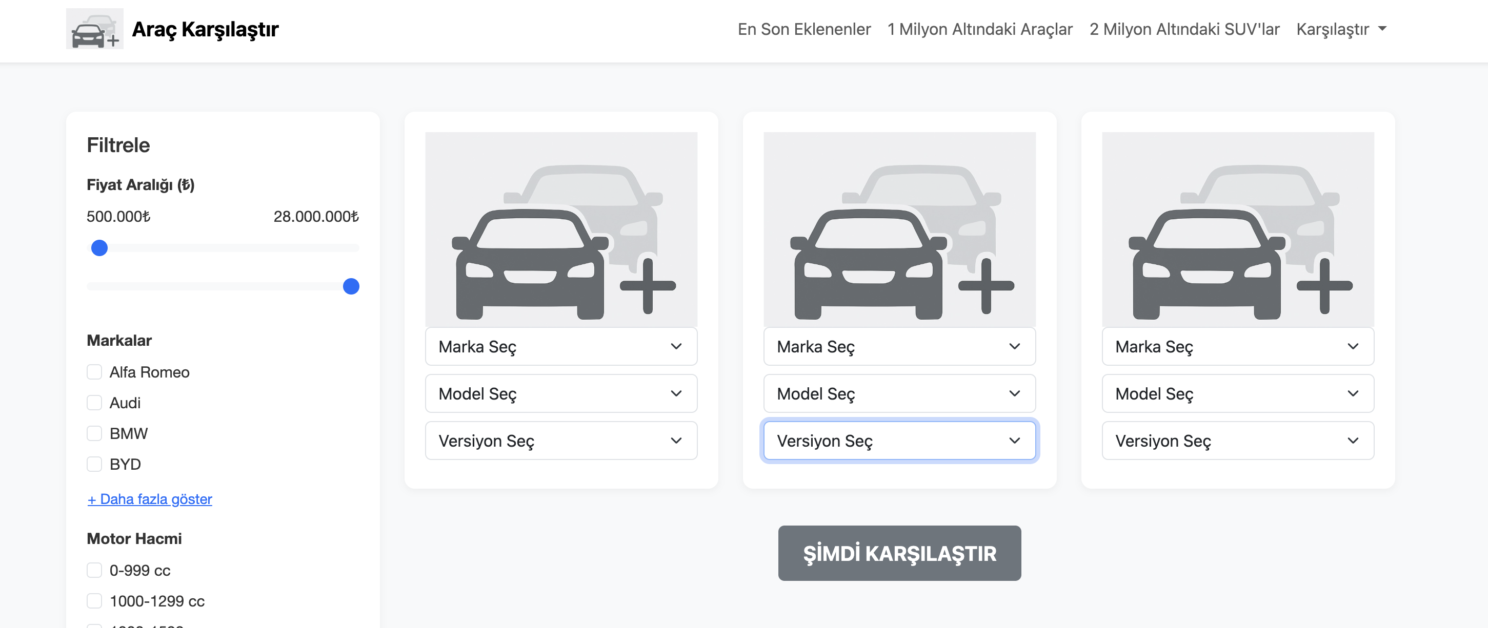The width and height of the screenshot is (1488, 628).
Task: Open middle card's Marka Seç dropdown
Action: pos(899,346)
